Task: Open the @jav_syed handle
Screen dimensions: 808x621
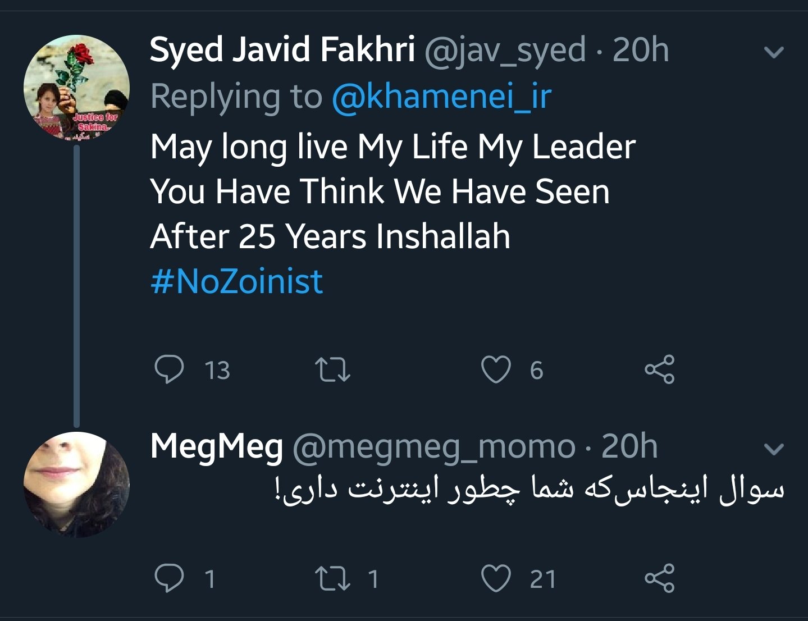Action: click(505, 49)
